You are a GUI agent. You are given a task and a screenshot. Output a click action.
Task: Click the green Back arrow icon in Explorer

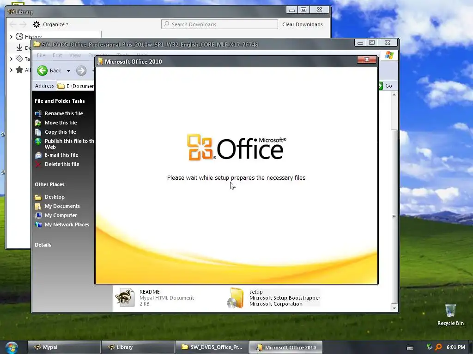pyautogui.click(x=42, y=71)
